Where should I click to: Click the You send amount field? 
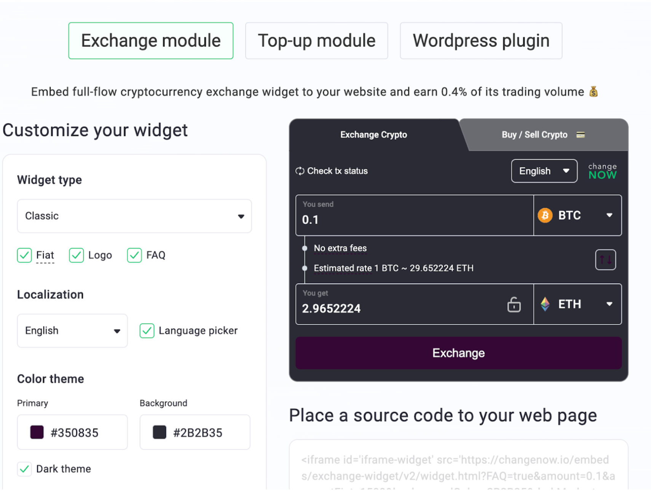coord(381,220)
